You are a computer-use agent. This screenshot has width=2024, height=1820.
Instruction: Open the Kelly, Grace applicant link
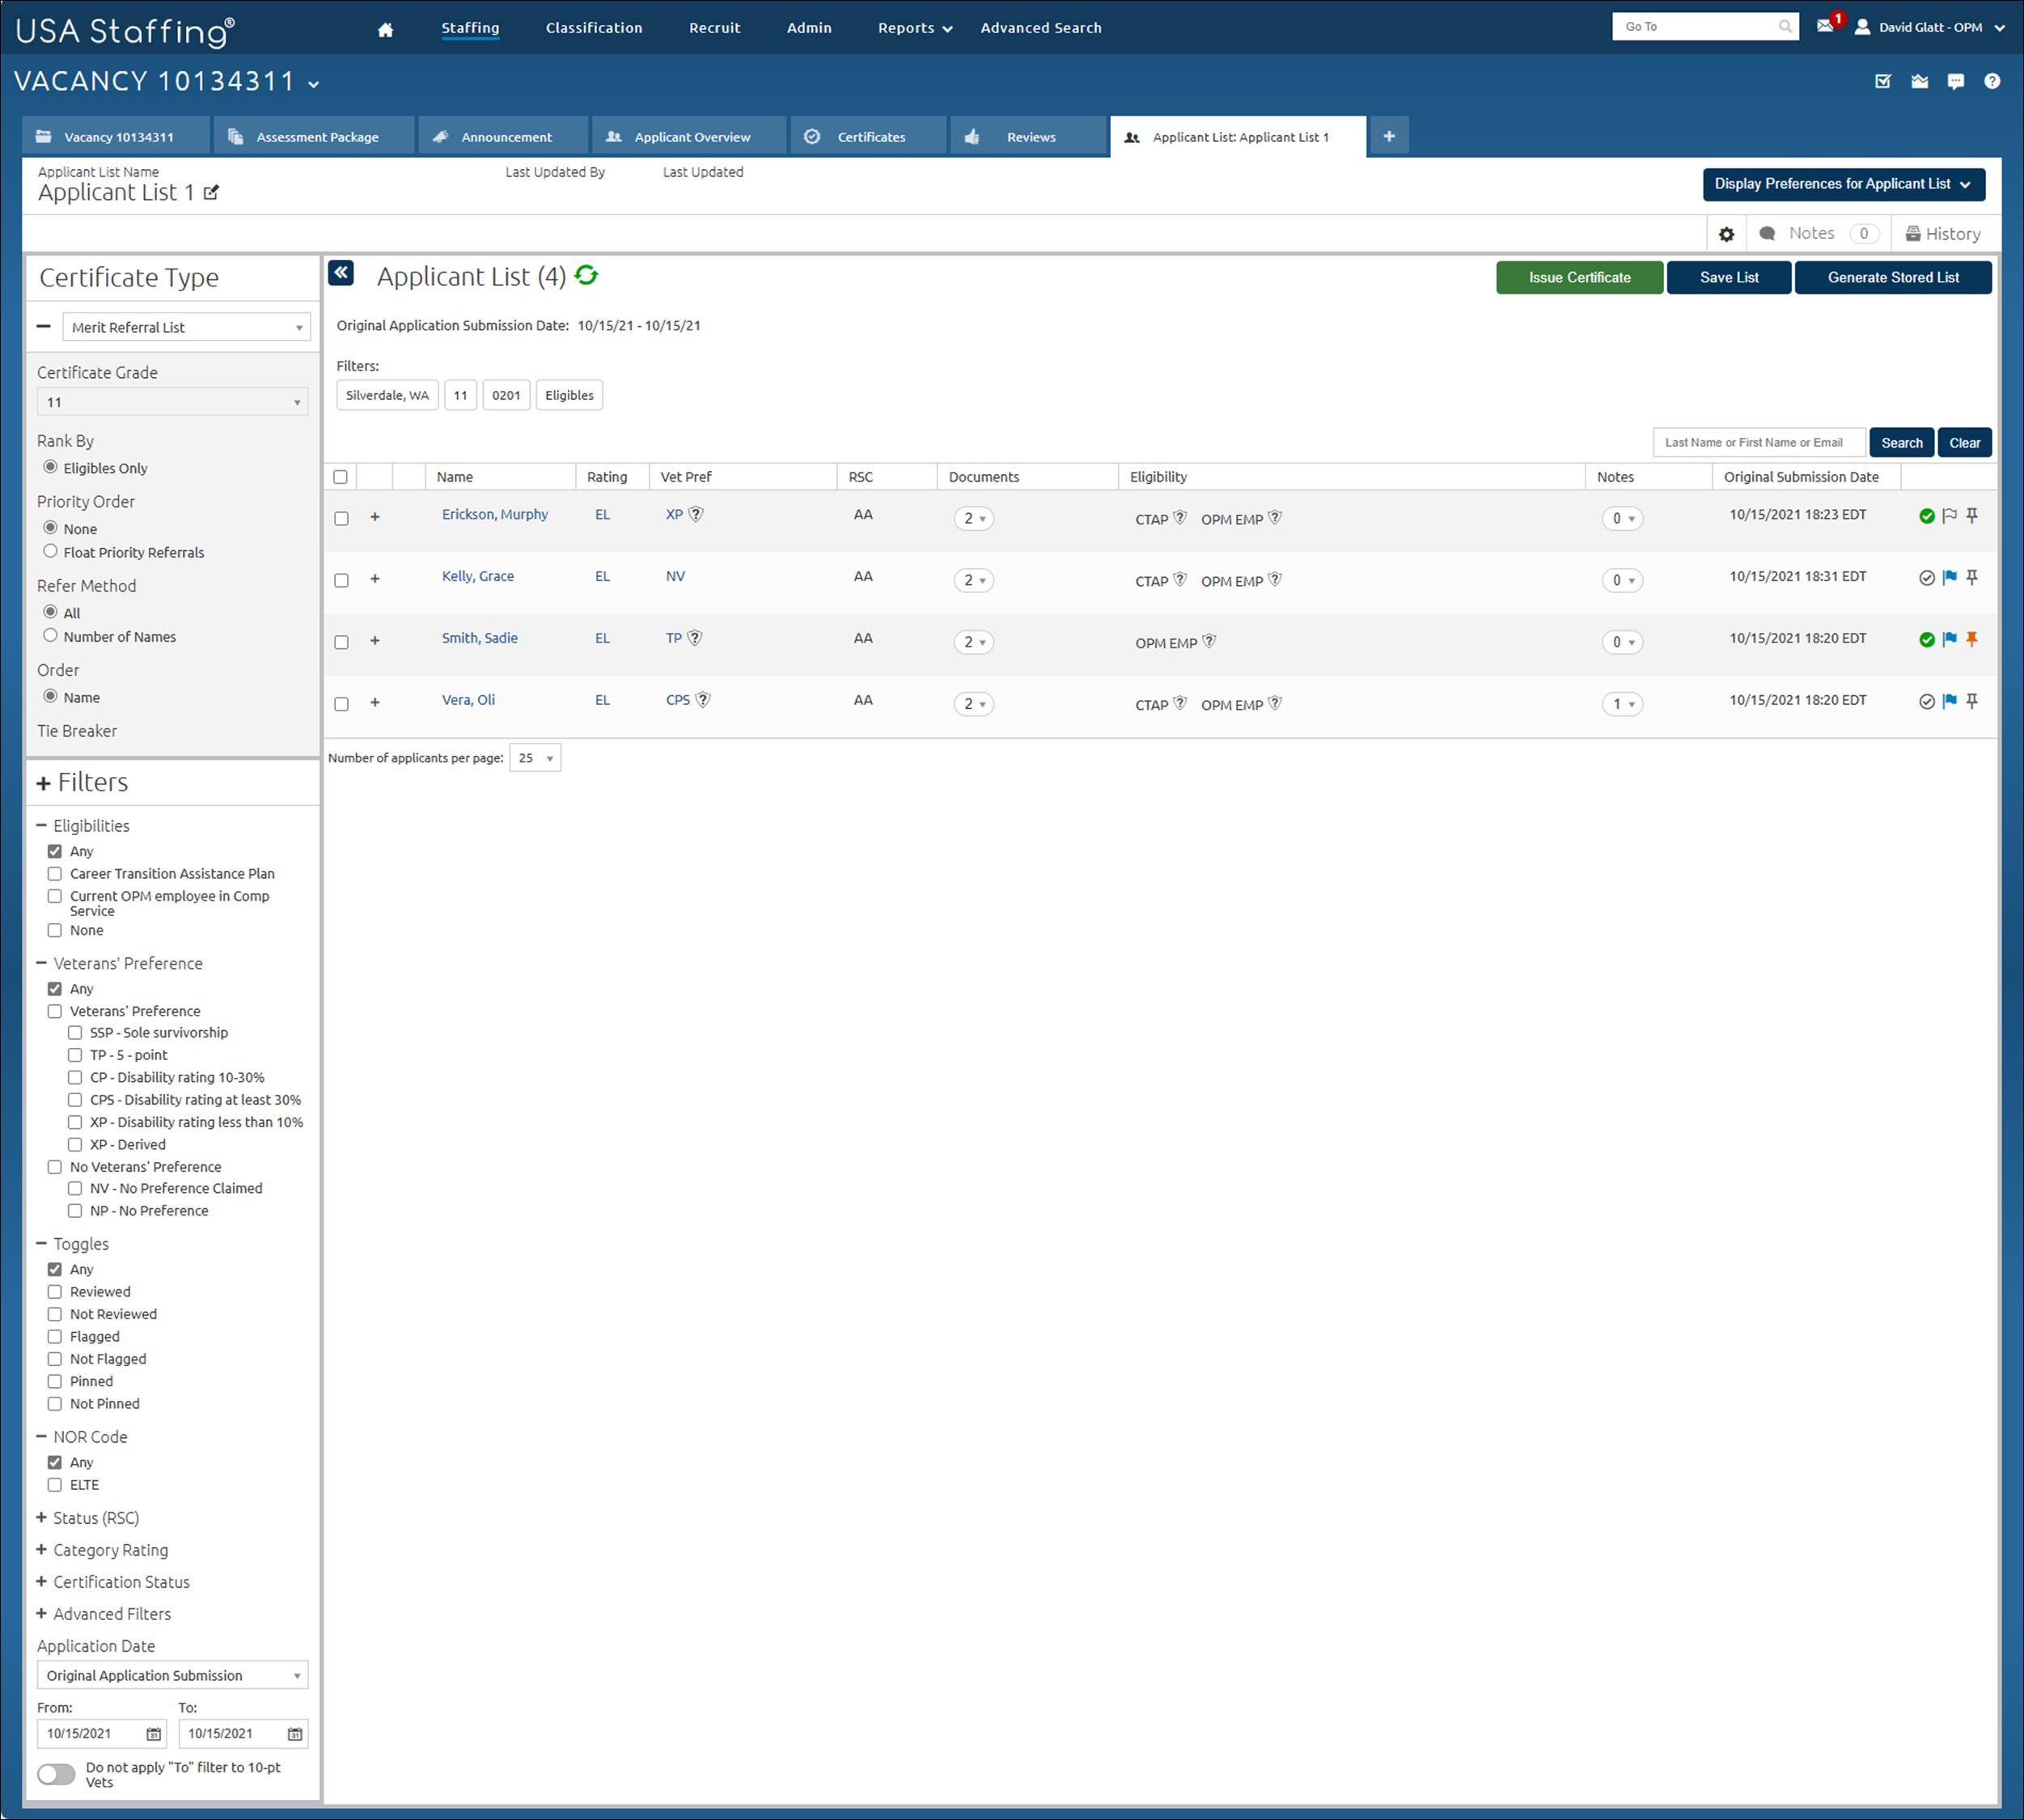click(x=476, y=576)
